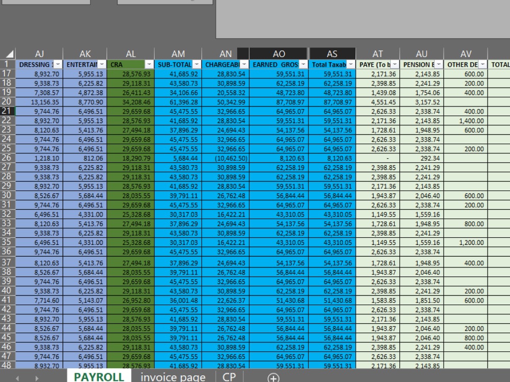The image size is (510, 382).
Task: Switch to the CP sheet tab
Action: [229, 377]
